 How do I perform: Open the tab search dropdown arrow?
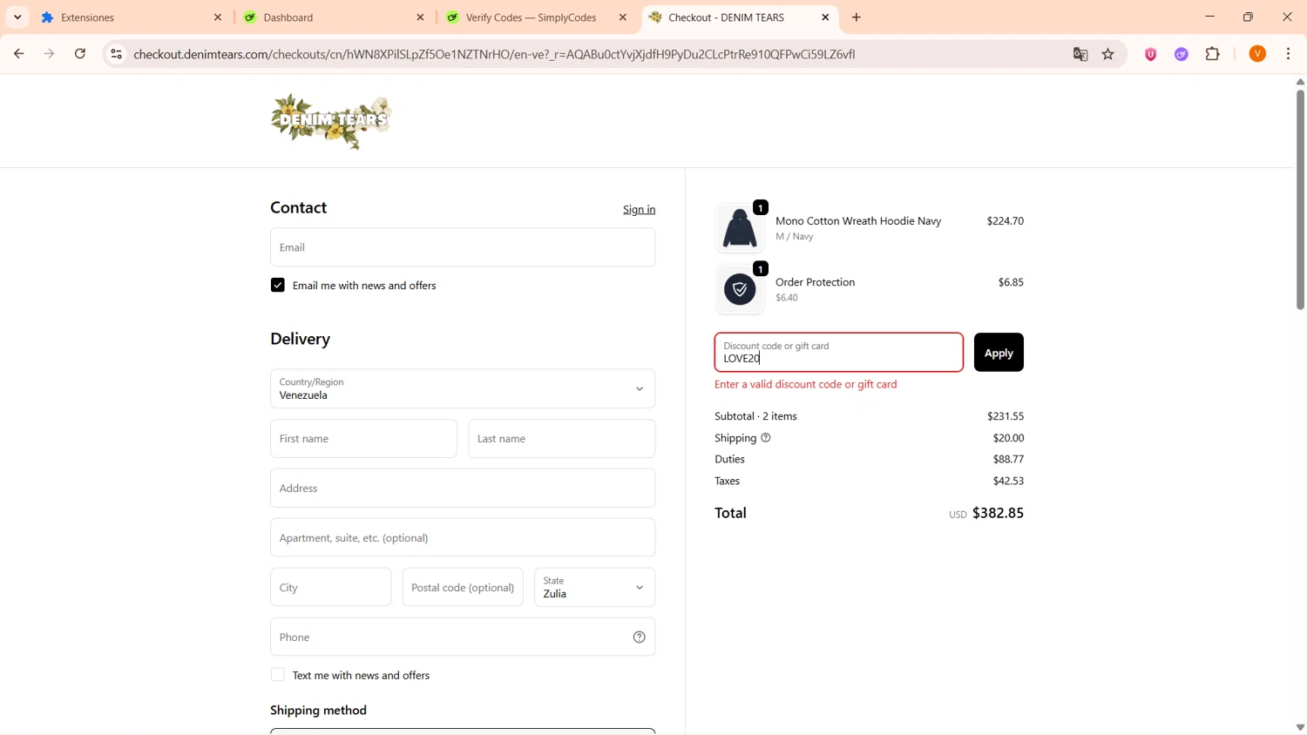pyautogui.click(x=17, y=17)
